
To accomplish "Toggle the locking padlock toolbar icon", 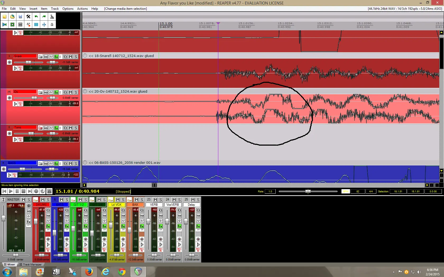I will [52, 25].
